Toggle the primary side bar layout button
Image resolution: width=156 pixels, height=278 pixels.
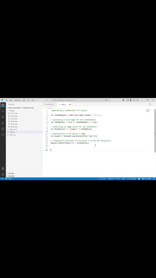(x=131, y=100)
